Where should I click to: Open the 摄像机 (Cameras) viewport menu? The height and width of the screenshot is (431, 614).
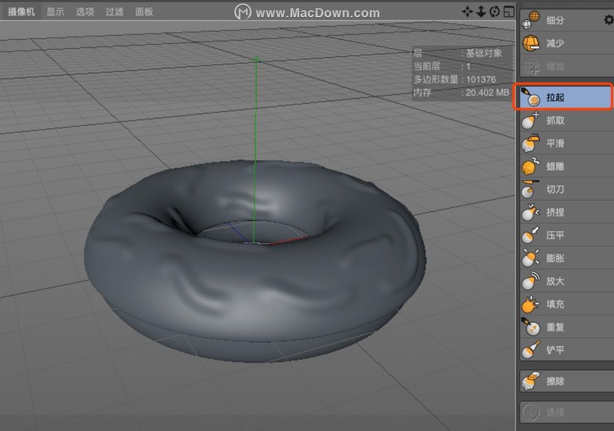[21, 12]
